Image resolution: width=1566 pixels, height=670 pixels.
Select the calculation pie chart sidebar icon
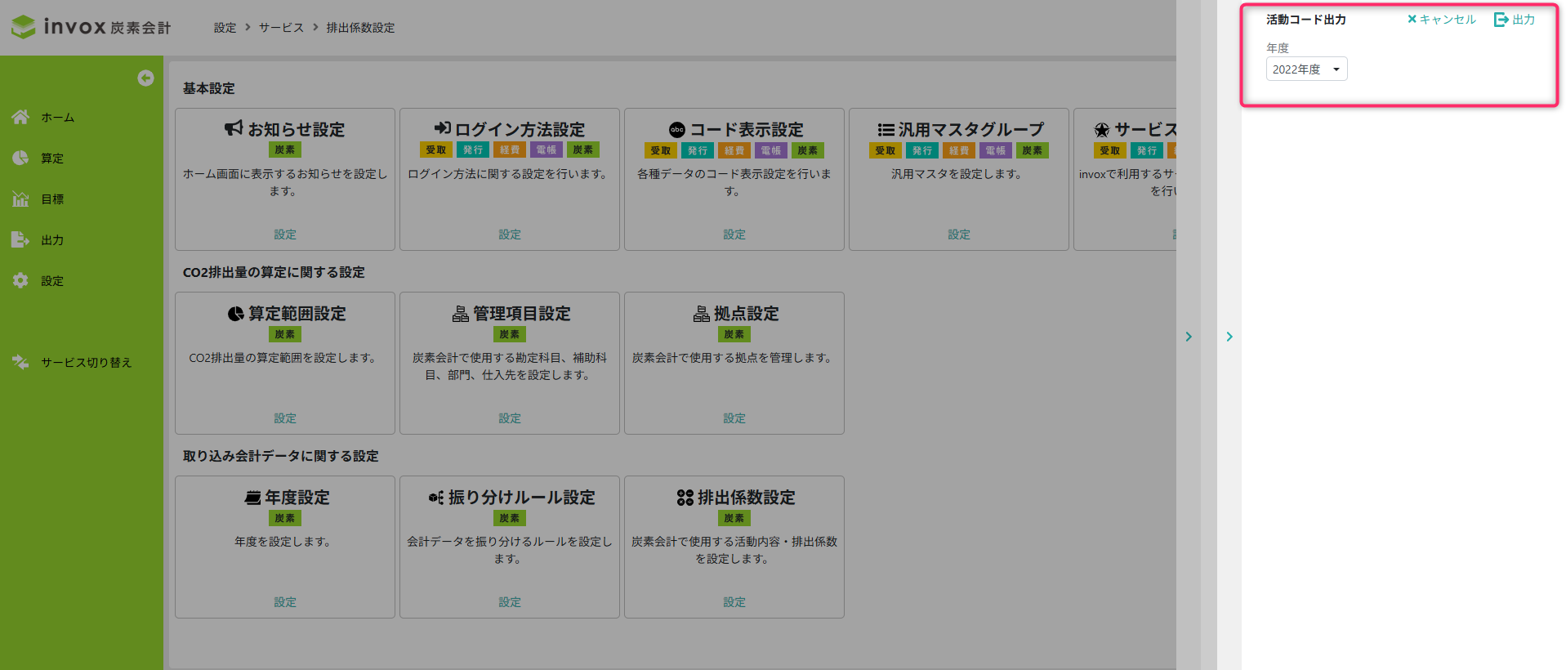20,158
